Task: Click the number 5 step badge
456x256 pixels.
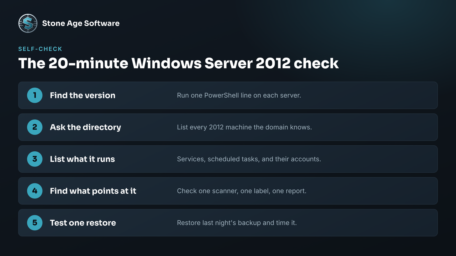Action: pos(35,223)
